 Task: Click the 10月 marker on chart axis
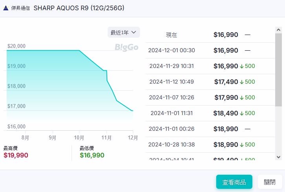[x=79, y=137]
